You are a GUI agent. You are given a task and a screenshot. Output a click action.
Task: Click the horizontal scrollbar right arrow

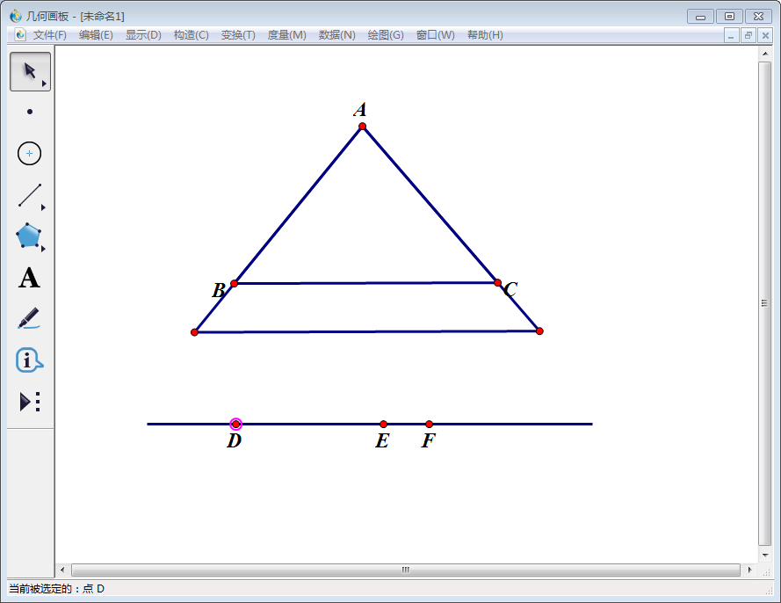(749, 570)
